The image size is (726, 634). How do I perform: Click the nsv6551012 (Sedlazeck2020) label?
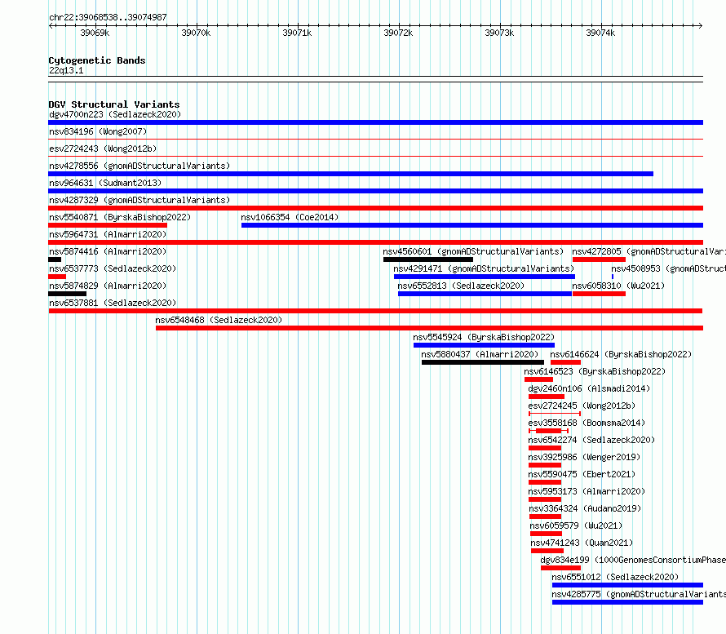point(615,577)
